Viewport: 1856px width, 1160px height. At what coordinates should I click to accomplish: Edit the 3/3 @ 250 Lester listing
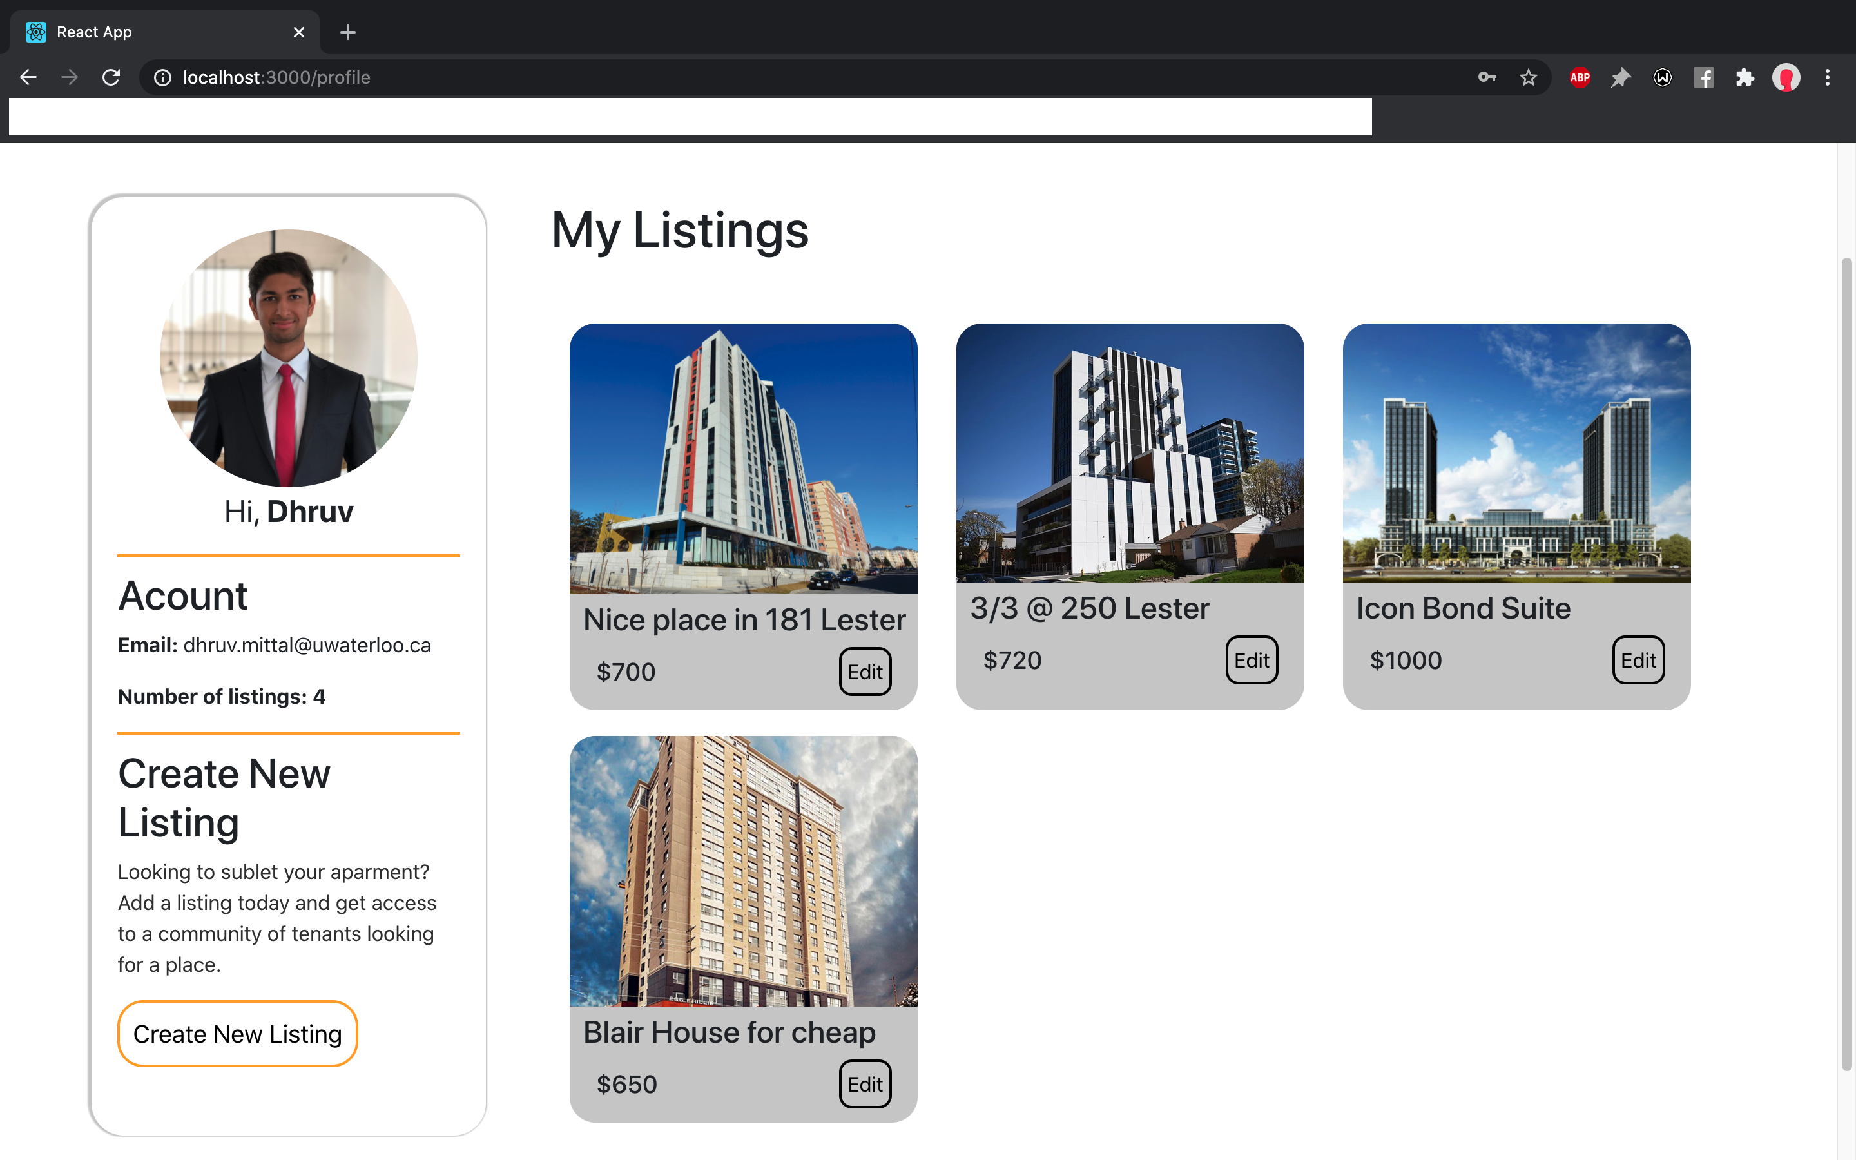coord(1251,661)
